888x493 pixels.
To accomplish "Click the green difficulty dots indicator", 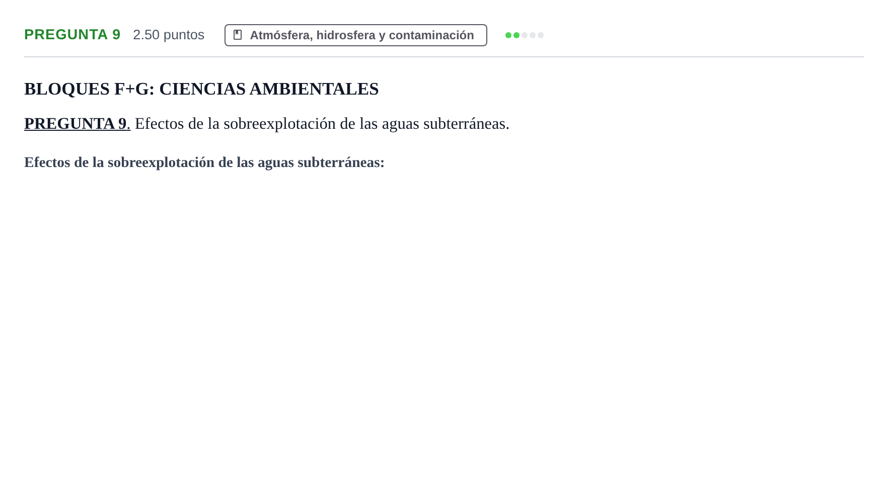I will [524, 35].
